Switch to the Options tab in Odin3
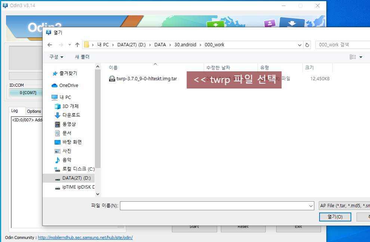The height and width of the screenshot is (242, 370). [34, 111]
